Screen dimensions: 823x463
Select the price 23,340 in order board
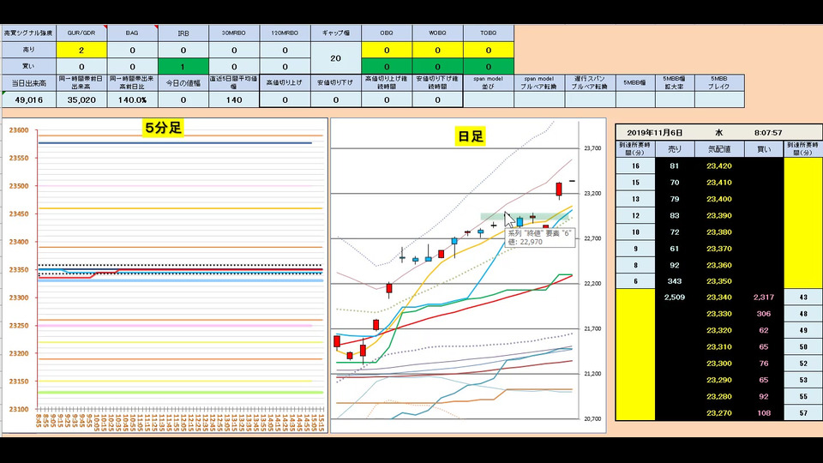(719, 298)
